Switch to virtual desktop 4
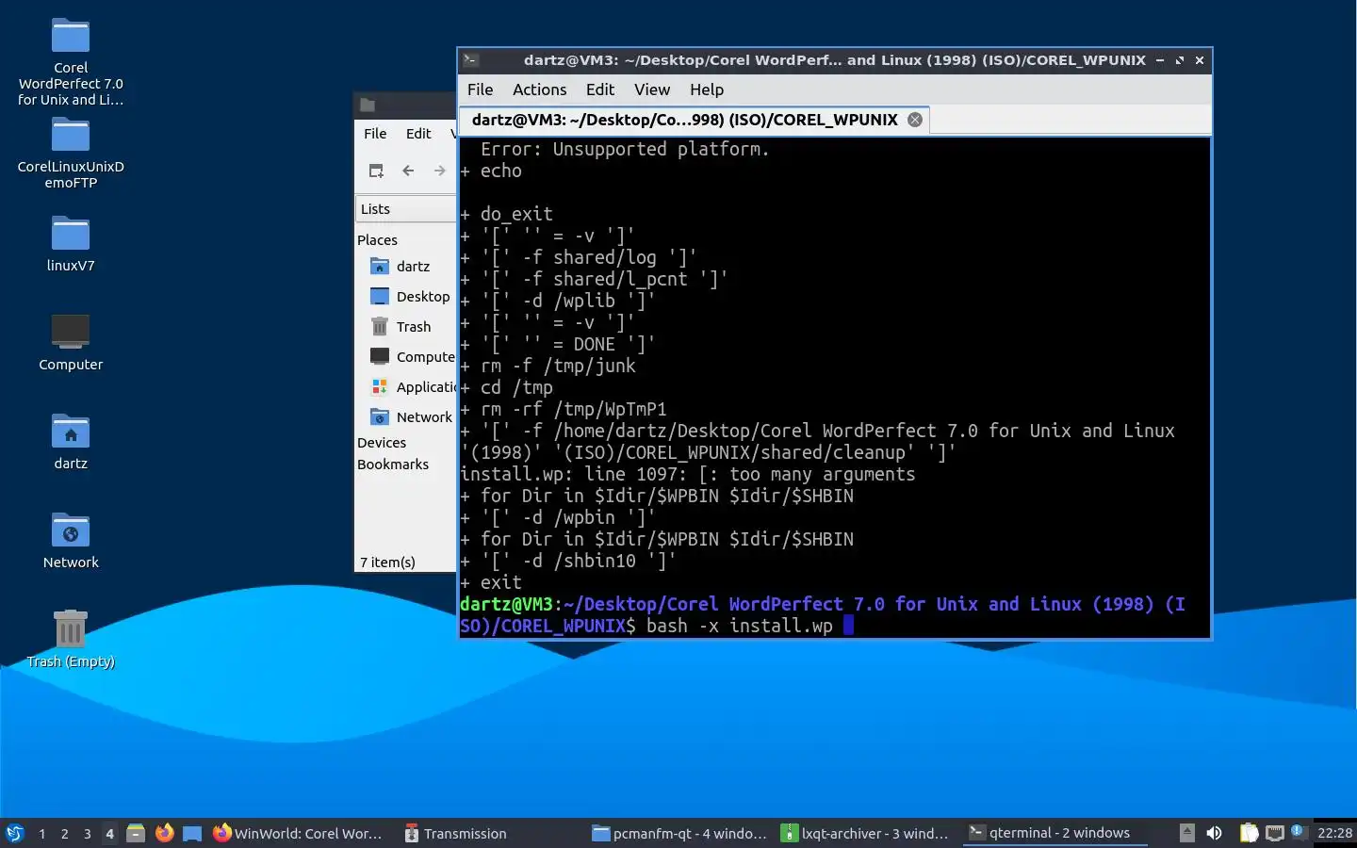1357x848 pixels. coord(109,834)
